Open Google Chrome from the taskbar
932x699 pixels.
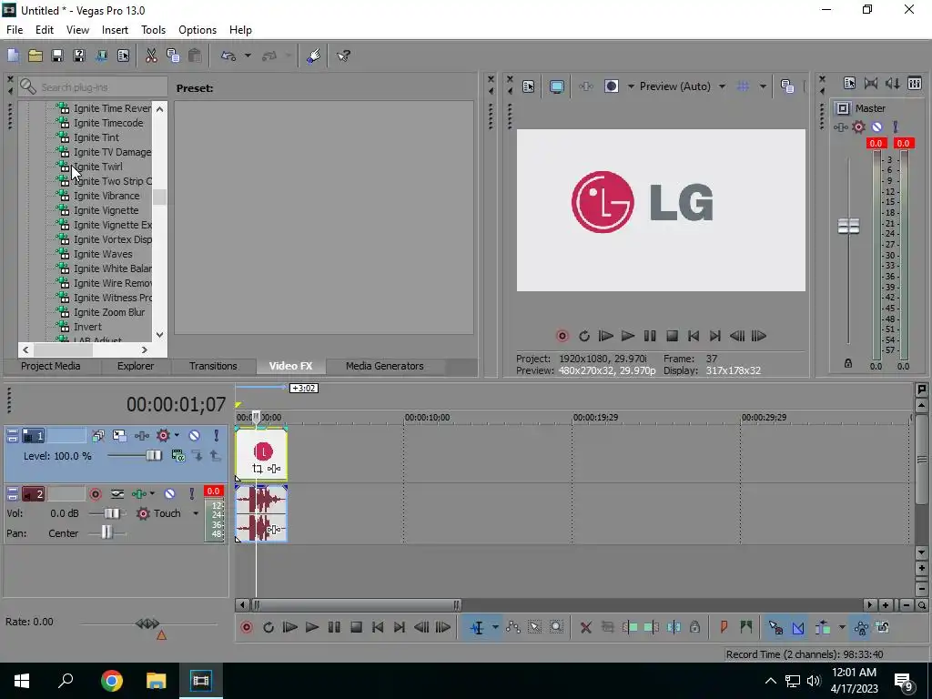(x=112, y=681)
